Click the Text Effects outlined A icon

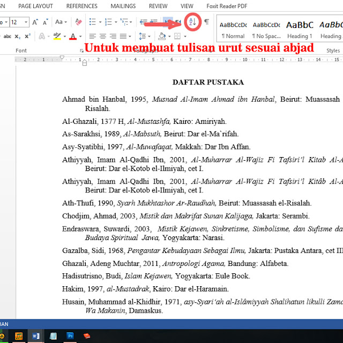coord(42,36)
